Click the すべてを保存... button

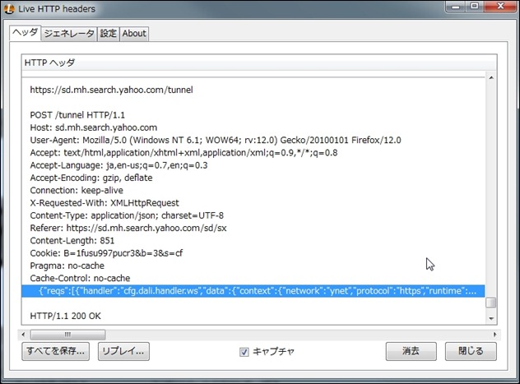(55, 351)
